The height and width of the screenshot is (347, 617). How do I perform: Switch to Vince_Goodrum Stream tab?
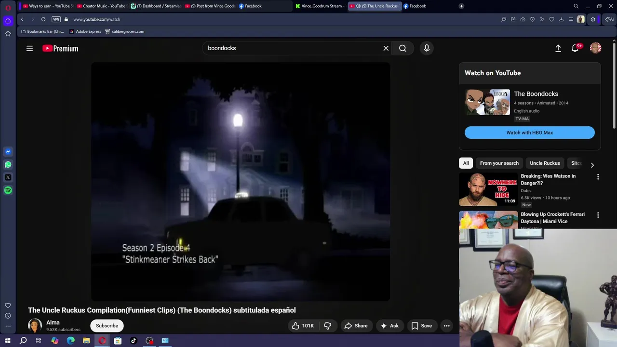pyautogui.click(x=319, y=6)
